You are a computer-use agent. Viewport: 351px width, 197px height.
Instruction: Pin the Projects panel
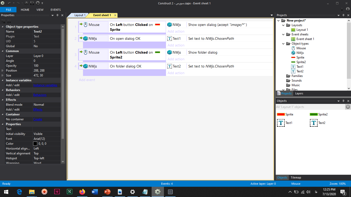[343, 15]
